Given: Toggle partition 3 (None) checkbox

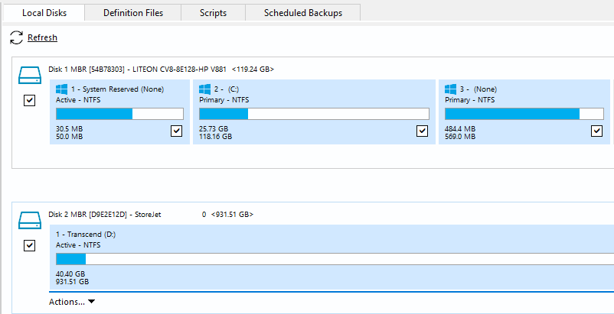Looking at the screenshot, I should [x=597, y=131].
